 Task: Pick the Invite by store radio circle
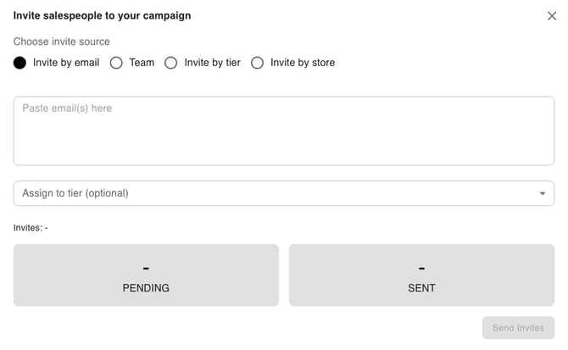257,63
